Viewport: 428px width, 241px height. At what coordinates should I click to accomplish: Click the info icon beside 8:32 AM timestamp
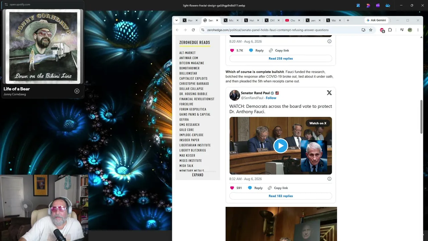329,179
